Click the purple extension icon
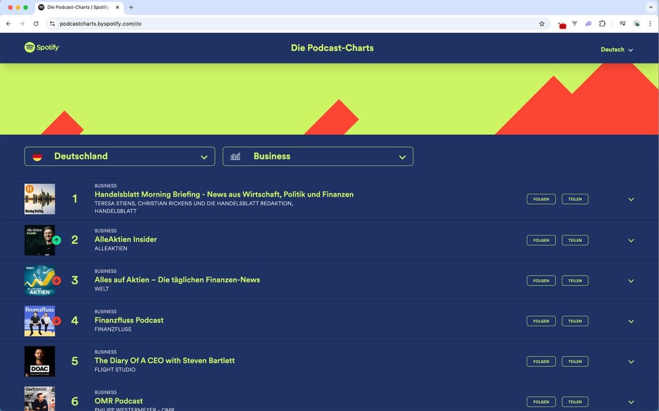 (x=588, y=24)
